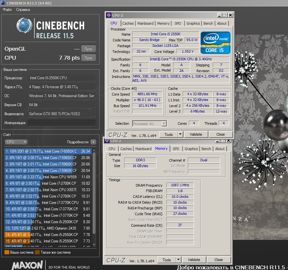Screen dimensions: 288x270
Task: Expand Tools dropdown arrow in bottom CPU-Z
Action: [178, 260]
